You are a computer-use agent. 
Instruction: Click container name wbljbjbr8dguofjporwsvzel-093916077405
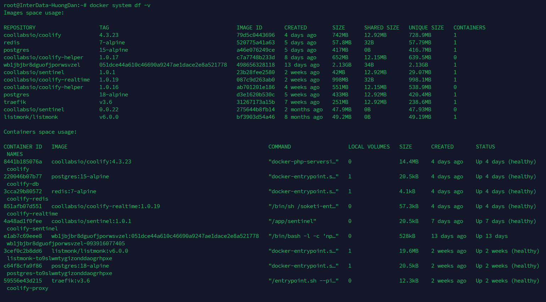[66, 244]
